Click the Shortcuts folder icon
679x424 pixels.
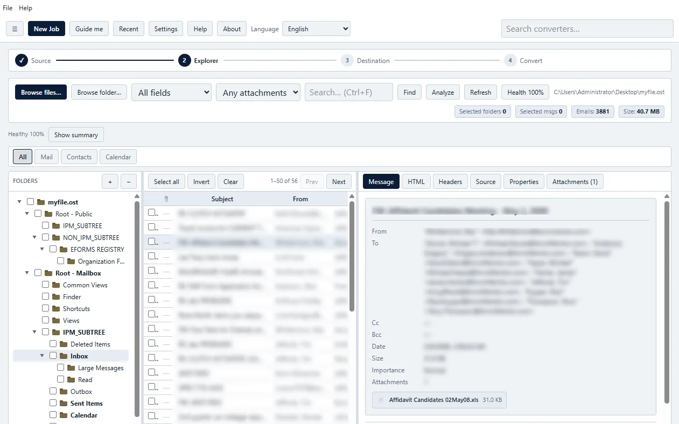(x=56, y=309)
